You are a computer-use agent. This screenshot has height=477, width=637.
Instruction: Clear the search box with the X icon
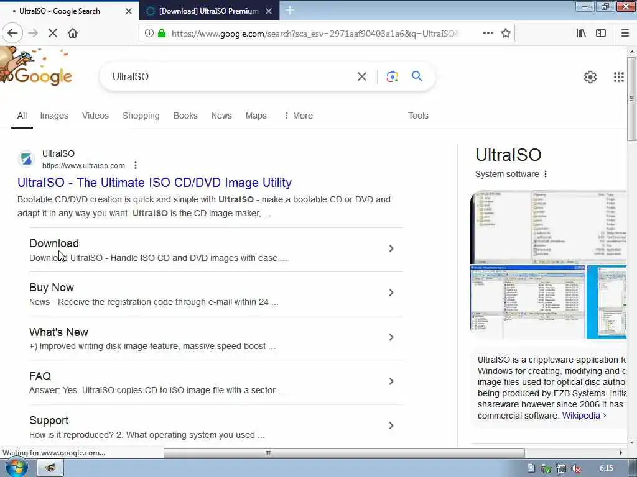click(362, 76)
